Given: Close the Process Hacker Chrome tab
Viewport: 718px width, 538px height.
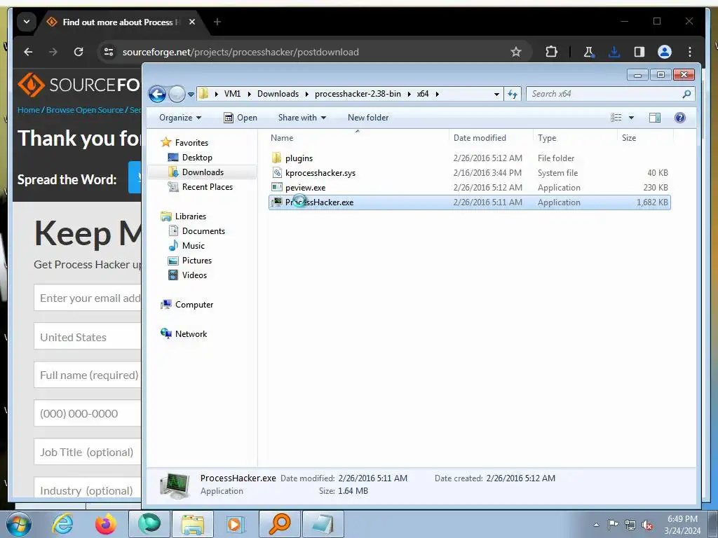Looking at the screenshot, I should coord(192,22).
